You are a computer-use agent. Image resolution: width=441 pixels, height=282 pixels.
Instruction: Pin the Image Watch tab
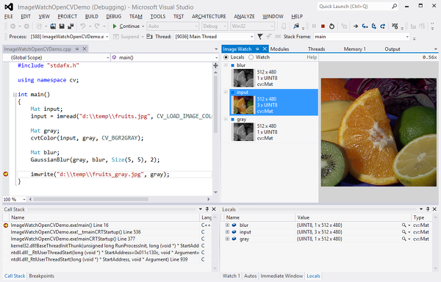[x=257, y=49]
